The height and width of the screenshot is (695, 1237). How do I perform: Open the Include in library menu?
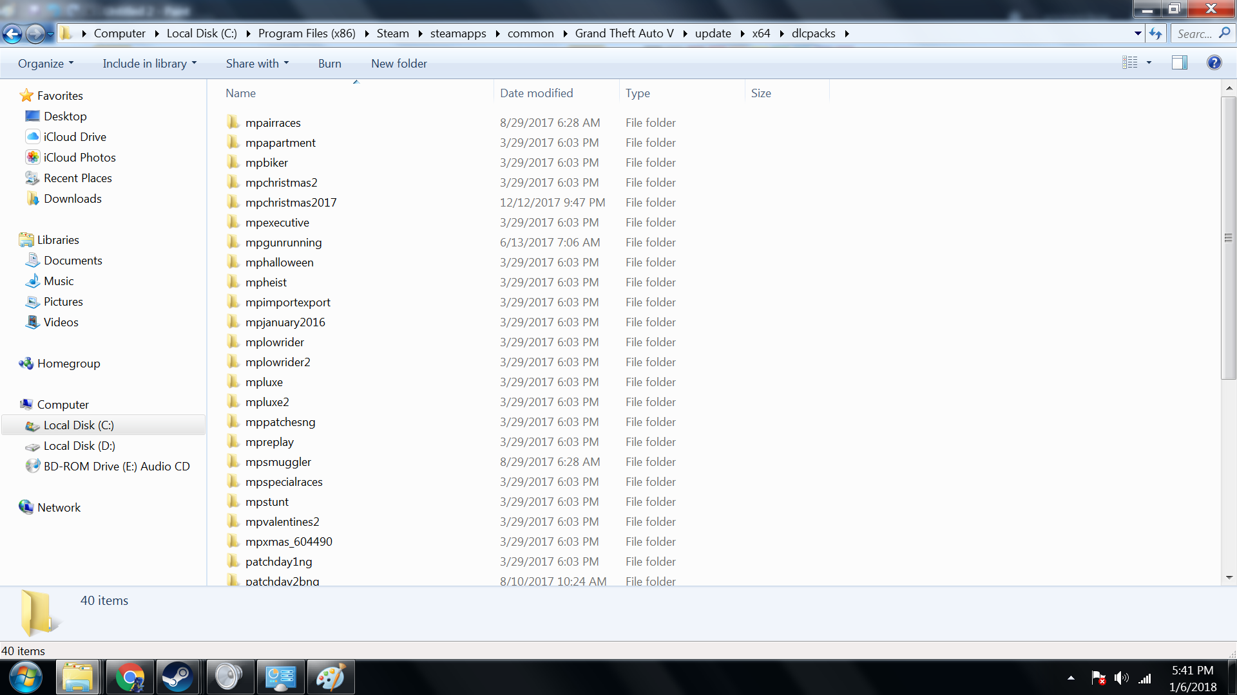pyautogui.click(x=149, y=63)
